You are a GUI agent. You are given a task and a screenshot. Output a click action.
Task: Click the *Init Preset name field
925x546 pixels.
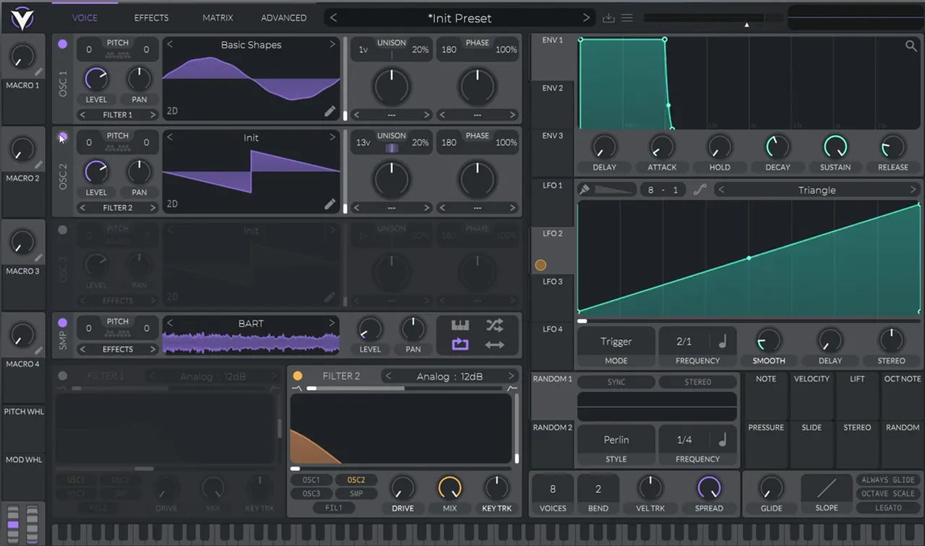pos(460,18)
